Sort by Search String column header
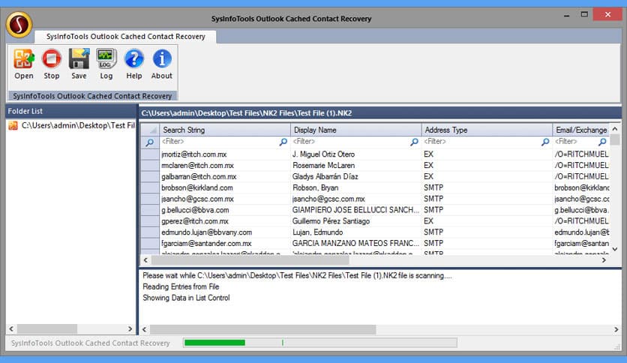 (x=225, y=130)
